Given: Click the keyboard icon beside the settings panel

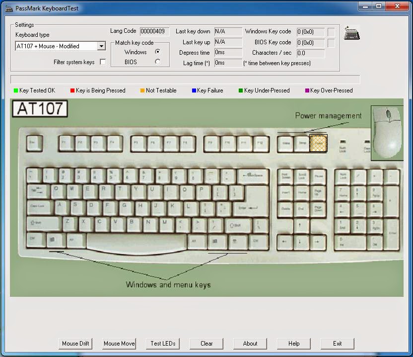Looking at the screenshot, I should click(352, 33).
